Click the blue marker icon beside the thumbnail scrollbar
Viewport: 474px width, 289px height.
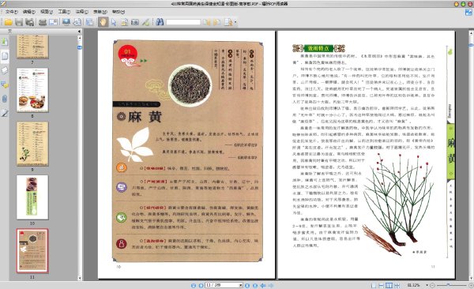tap(80, 47)
